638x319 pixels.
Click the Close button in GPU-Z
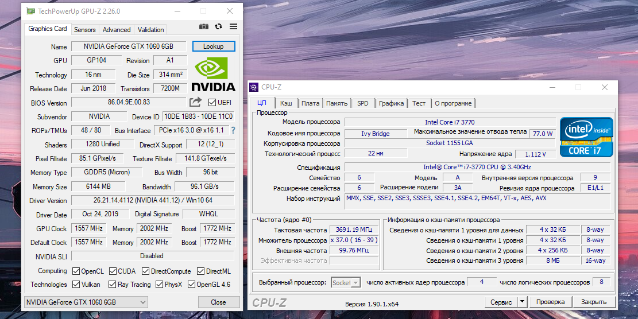pos(218,302)
